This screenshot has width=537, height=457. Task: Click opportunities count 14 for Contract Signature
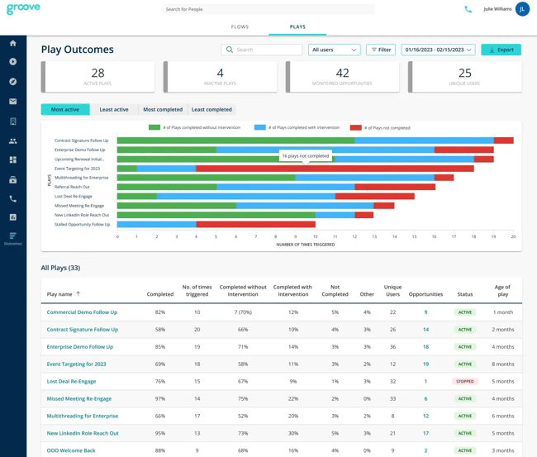click(425, 330)
